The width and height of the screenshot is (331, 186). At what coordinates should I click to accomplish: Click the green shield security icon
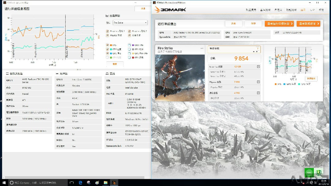(x=318, y=173)
